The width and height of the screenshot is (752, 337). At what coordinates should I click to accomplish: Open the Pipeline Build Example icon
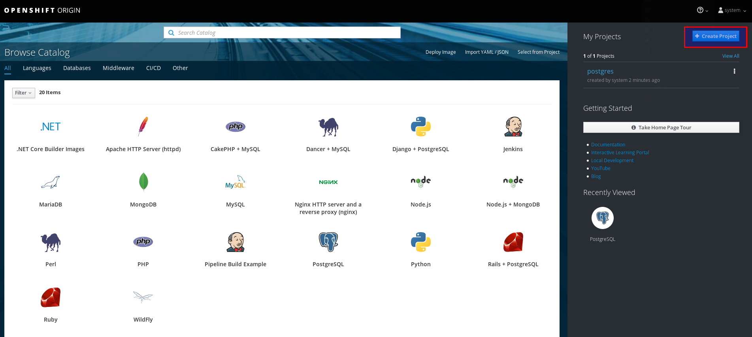click(x=236, y=242)
